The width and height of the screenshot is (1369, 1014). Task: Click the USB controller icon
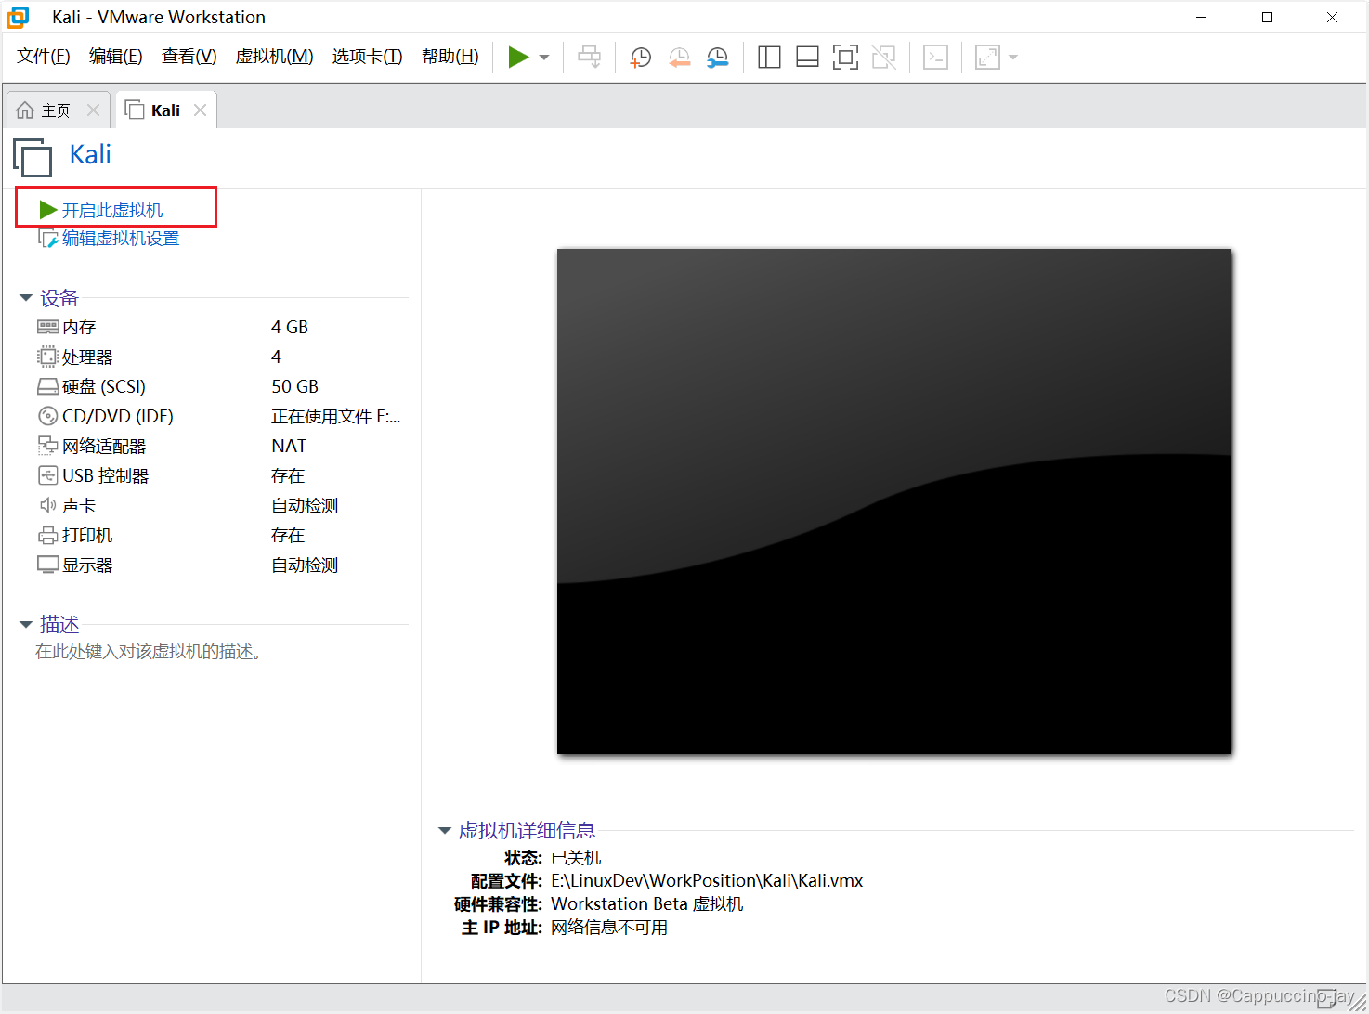click(x=48, y=475)
